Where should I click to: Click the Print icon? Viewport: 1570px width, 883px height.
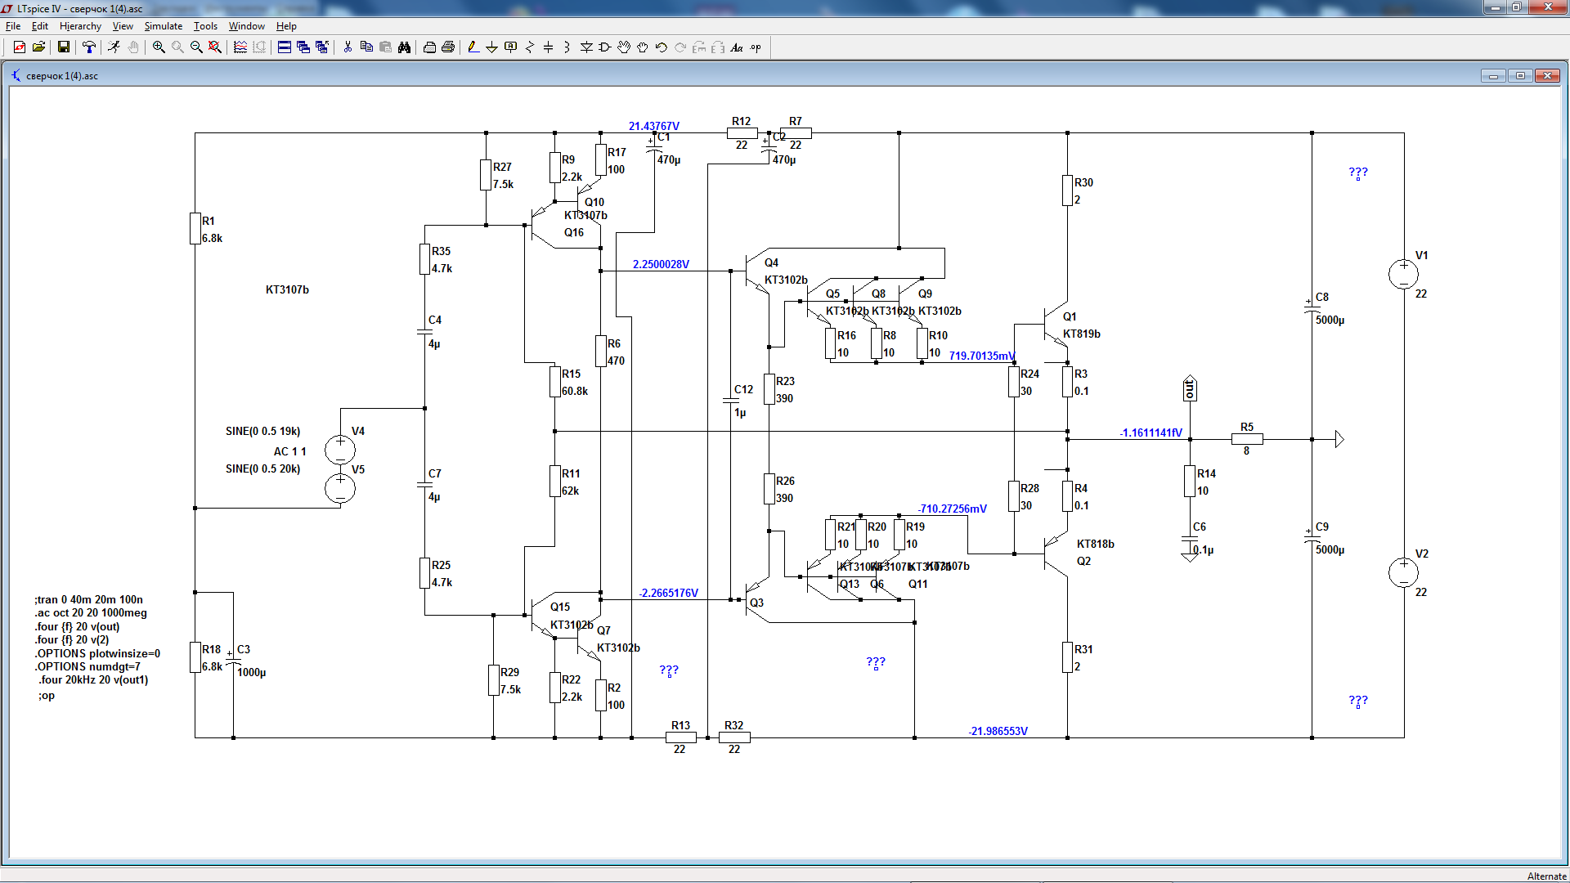coord(448,47)
